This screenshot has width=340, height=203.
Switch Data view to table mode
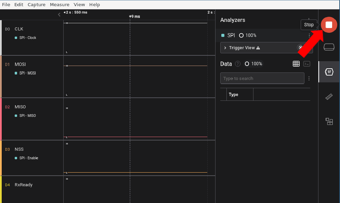[296, 64]
